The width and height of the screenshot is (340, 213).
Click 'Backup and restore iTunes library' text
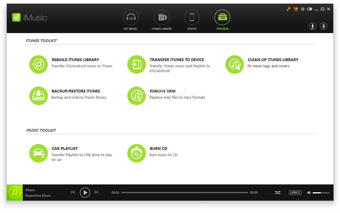[x=79, y=98]
